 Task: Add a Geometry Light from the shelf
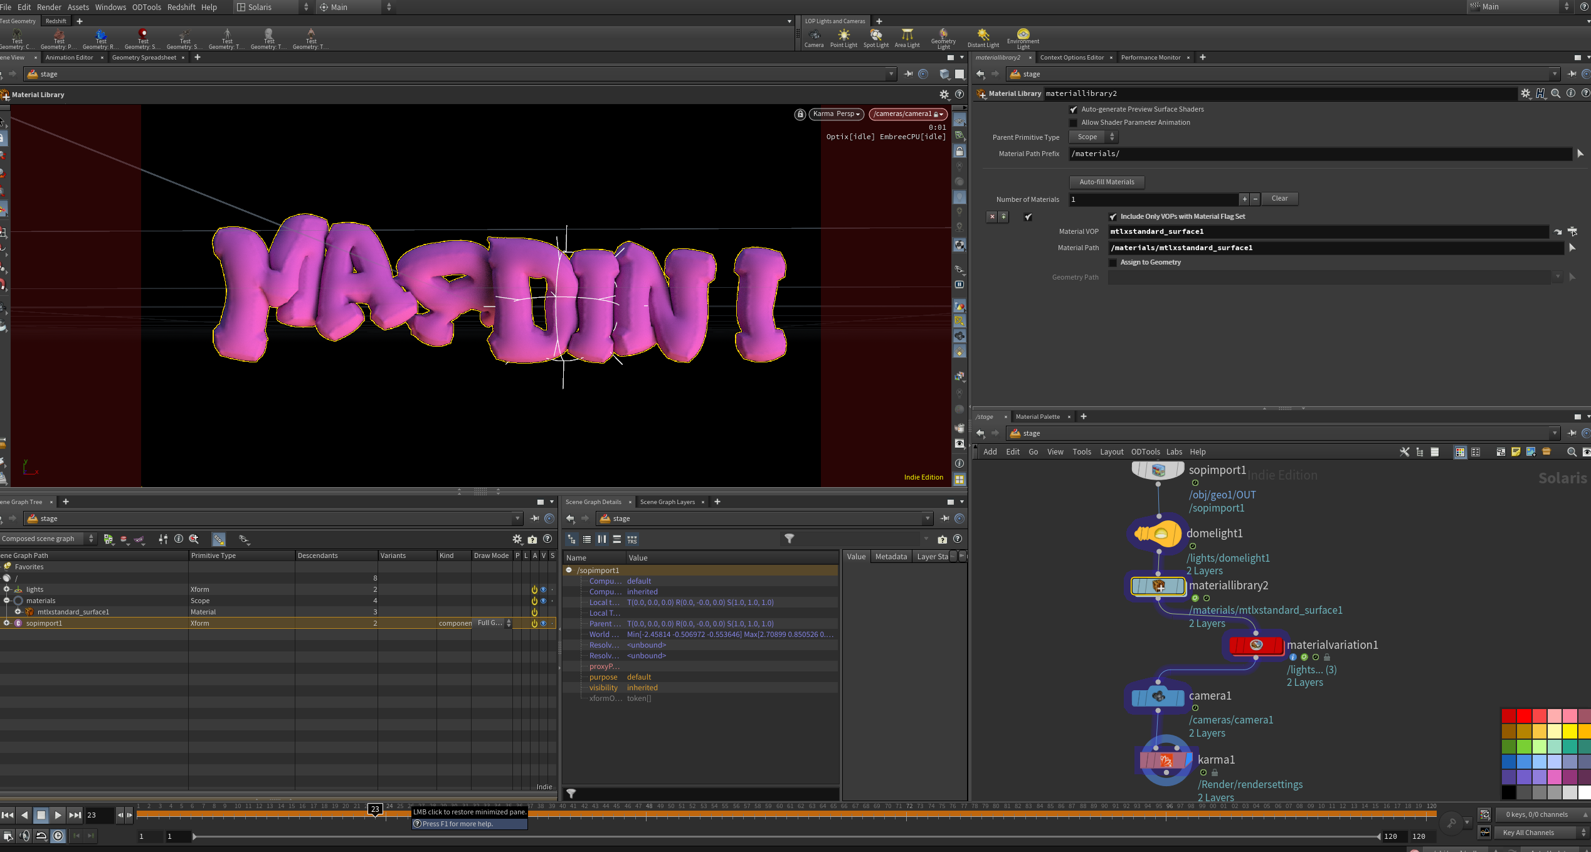[943, 38]
